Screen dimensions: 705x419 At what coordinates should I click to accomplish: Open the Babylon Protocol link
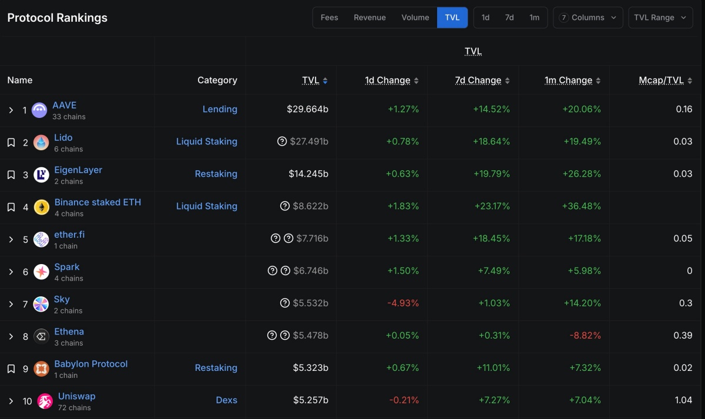(91, 364)
